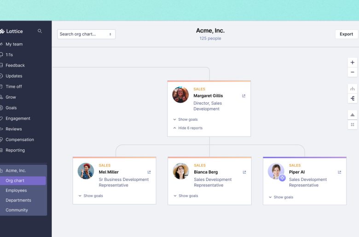Screen dimensions: 359x237
Task: Switch to vertical tree layout icon
Action: point(353,89)
